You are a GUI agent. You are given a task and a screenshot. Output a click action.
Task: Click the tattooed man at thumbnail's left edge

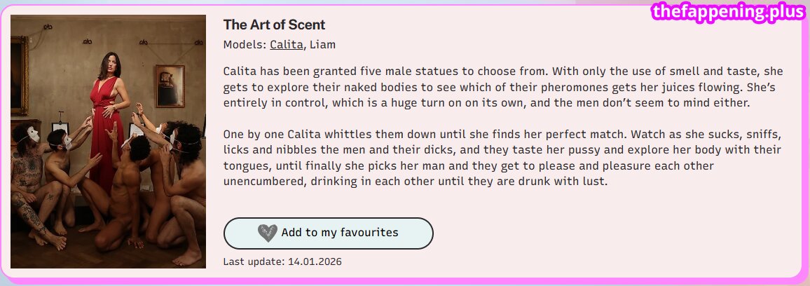(x=27, y=189)
